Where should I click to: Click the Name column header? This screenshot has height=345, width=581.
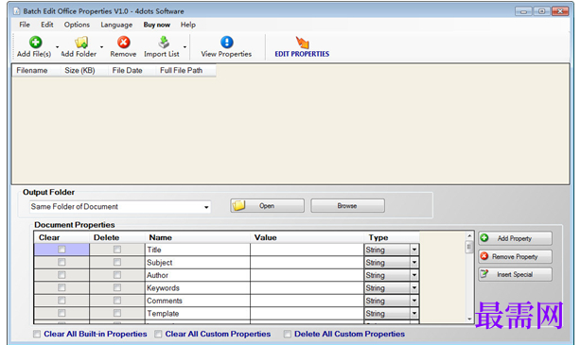click(x=198, y=237)
